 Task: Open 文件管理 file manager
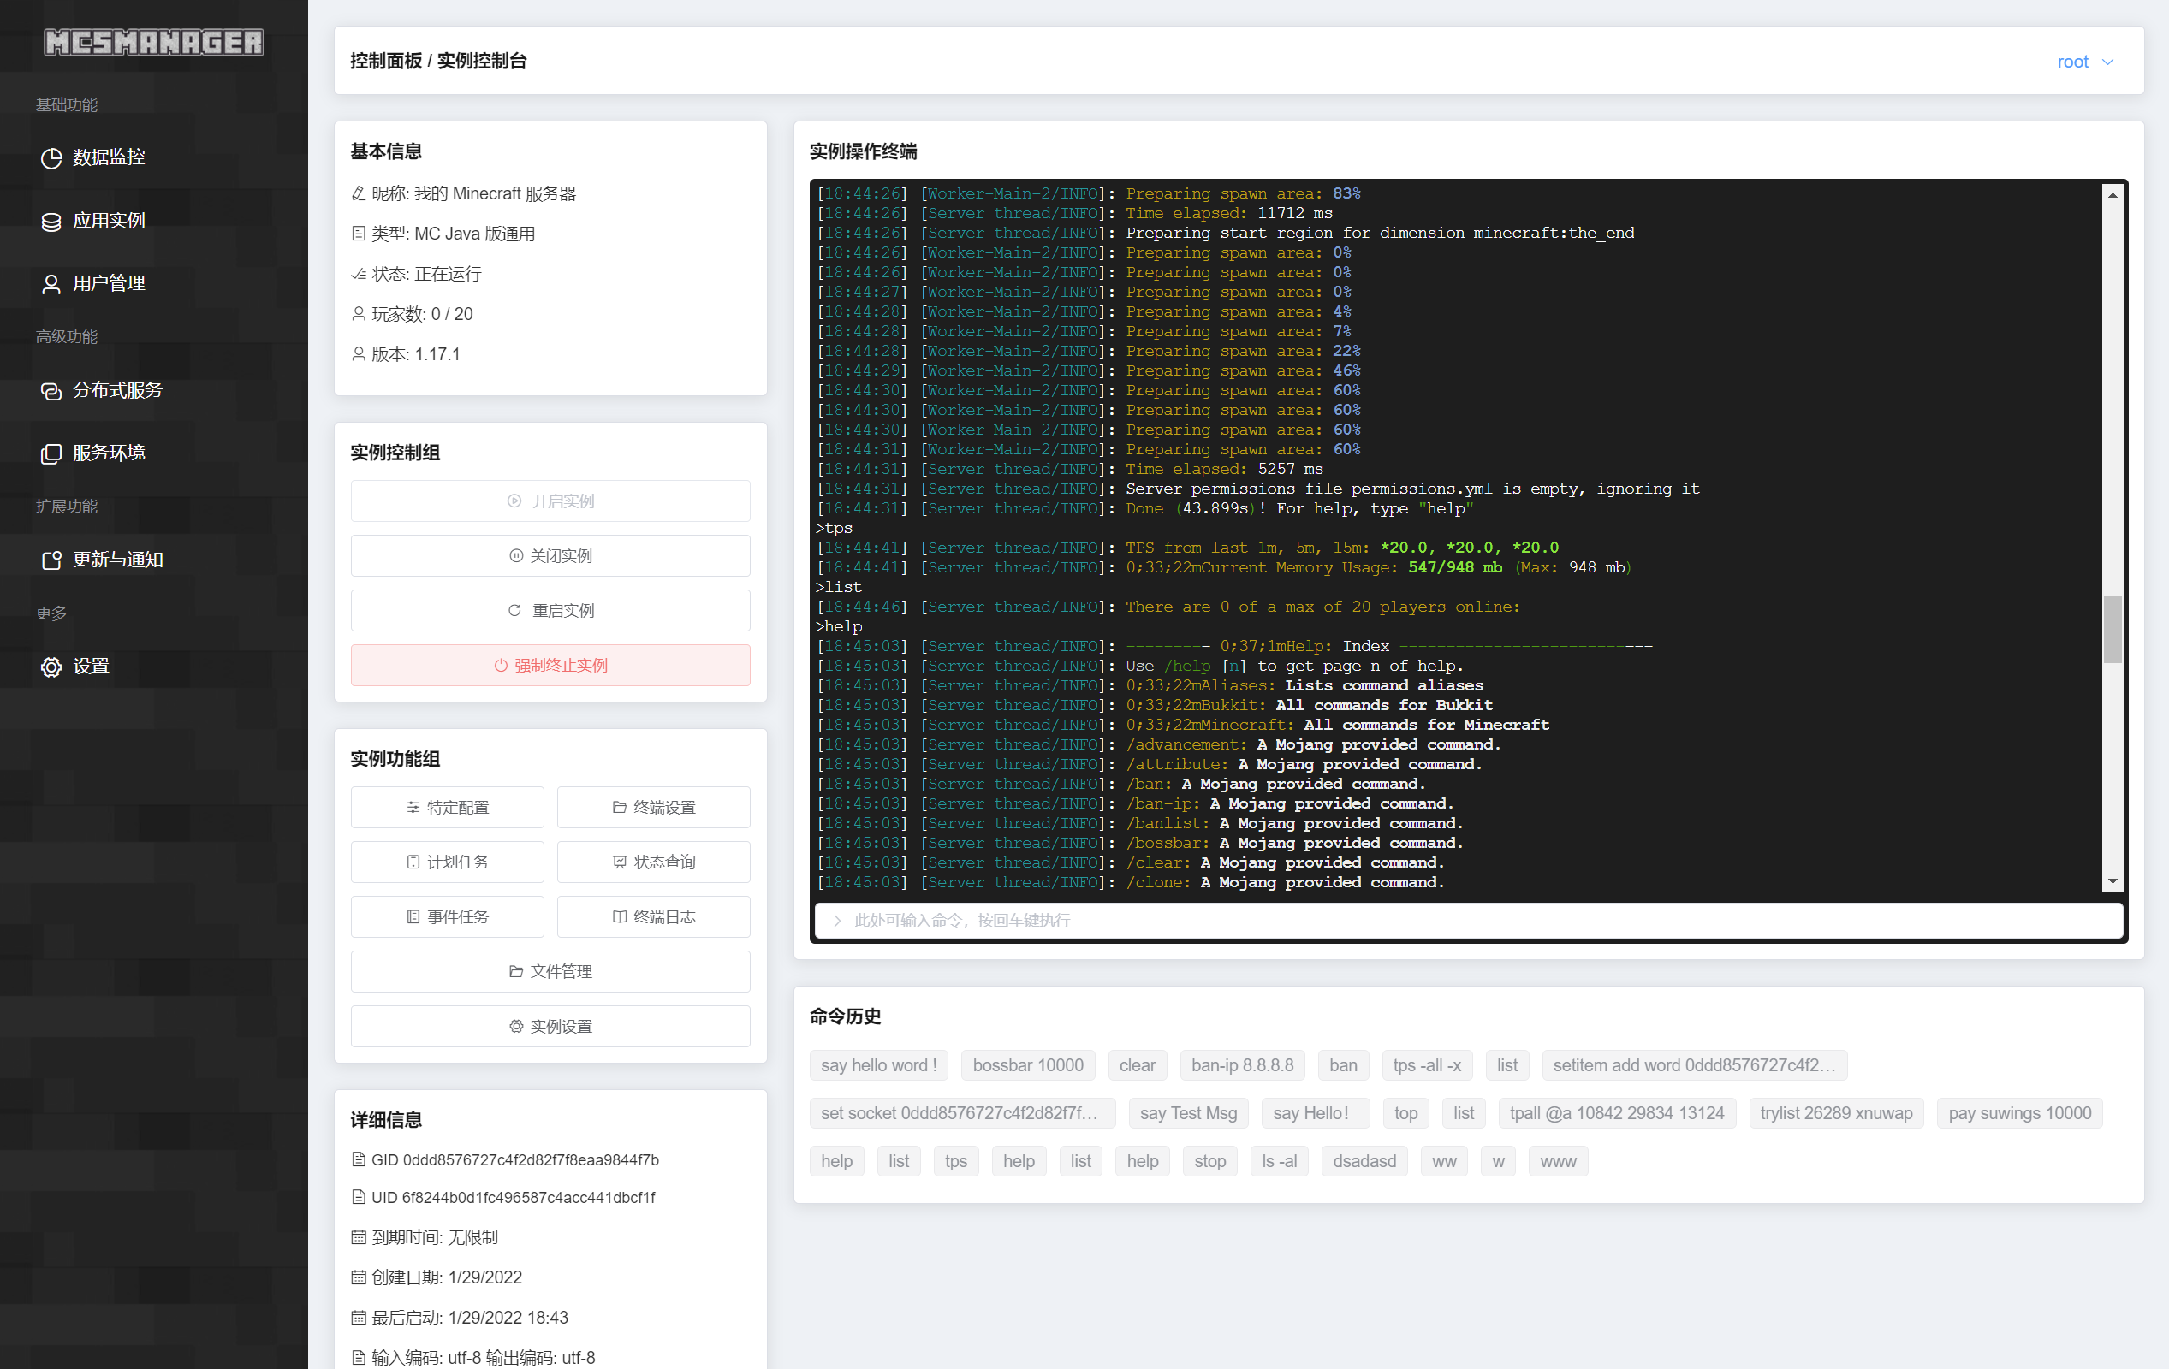(x=550, y=971)
